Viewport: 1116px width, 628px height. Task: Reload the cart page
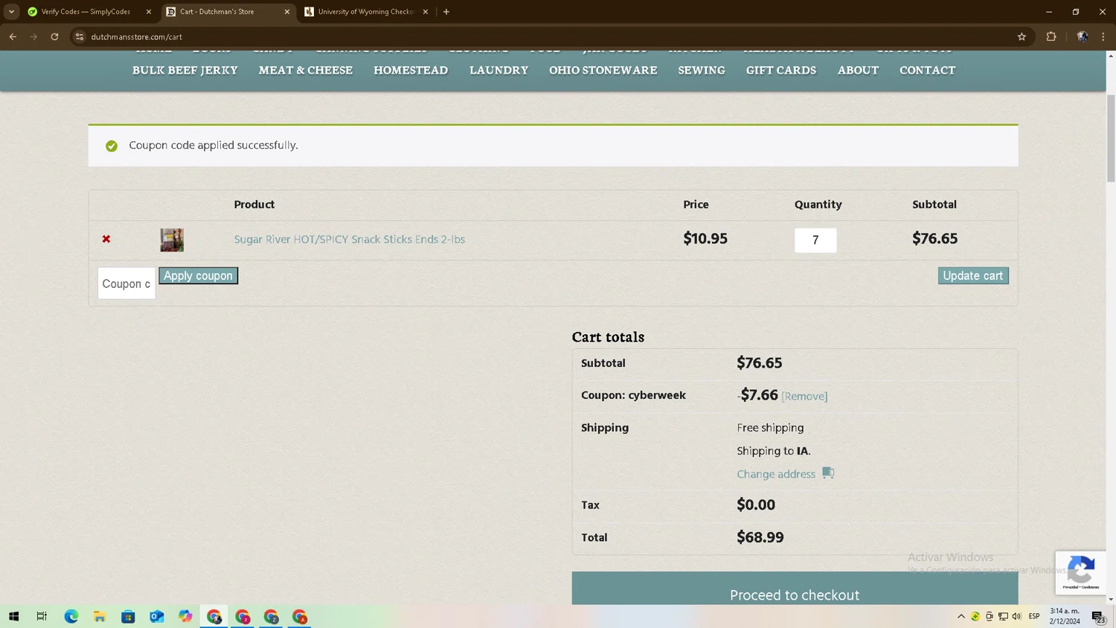(54, 36)
